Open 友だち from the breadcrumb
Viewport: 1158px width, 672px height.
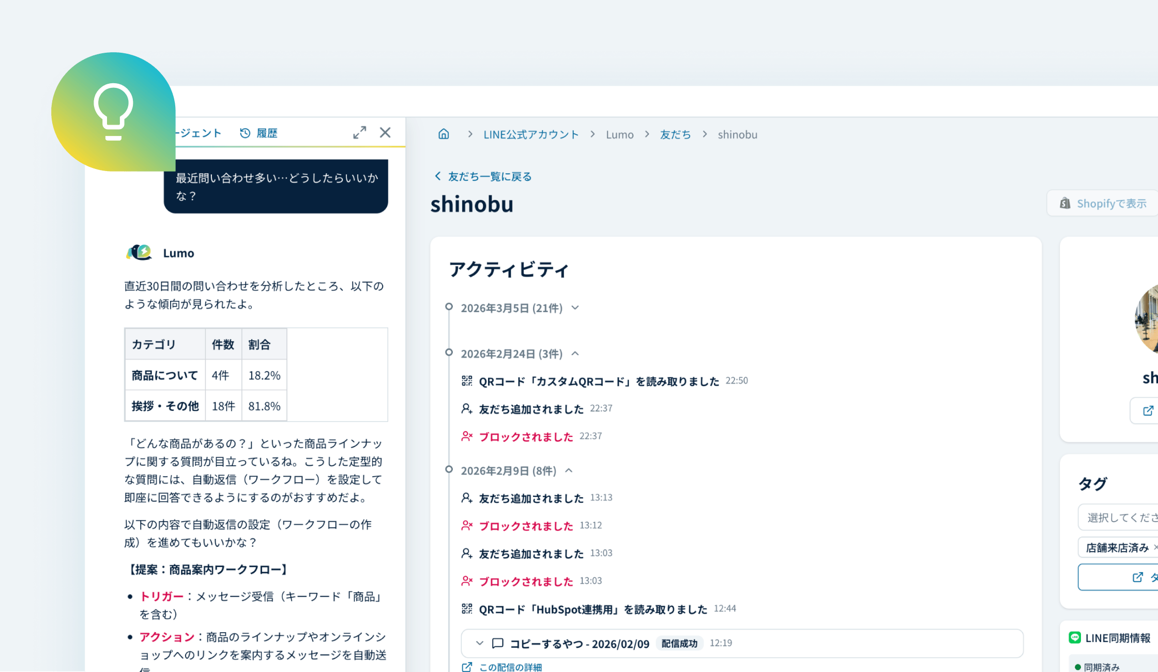pyautogui.click(x=675, y=134)
